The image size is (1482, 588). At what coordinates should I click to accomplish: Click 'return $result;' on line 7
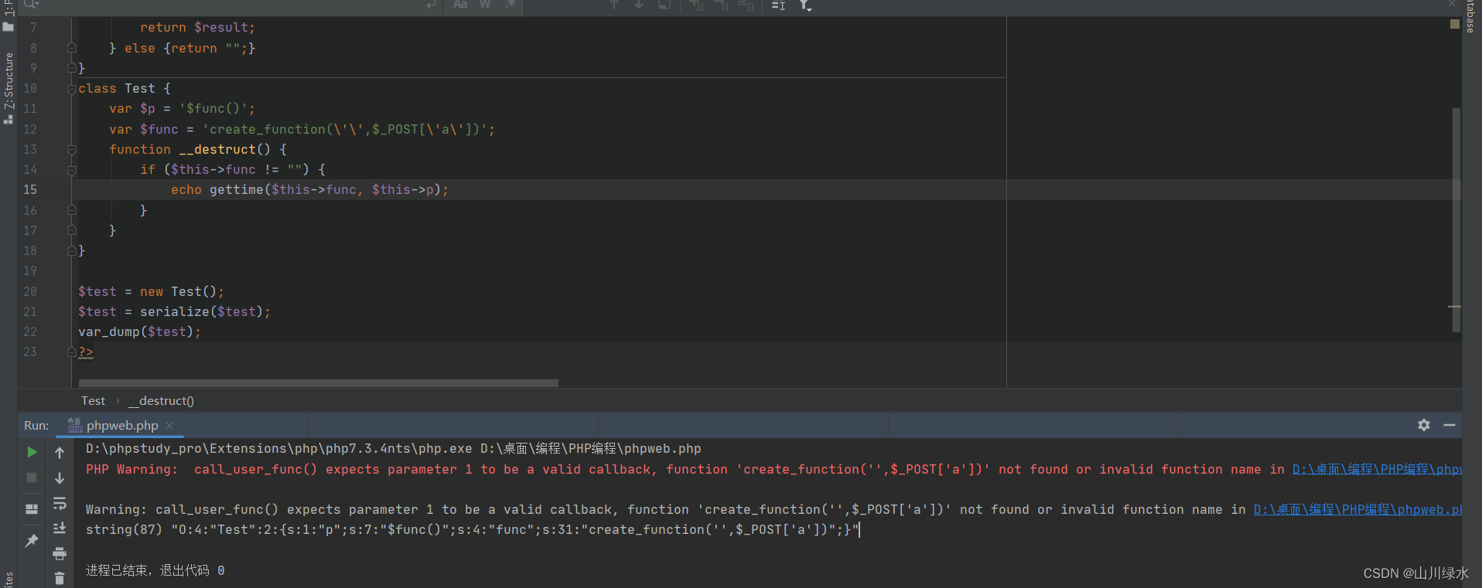(197, 27)
